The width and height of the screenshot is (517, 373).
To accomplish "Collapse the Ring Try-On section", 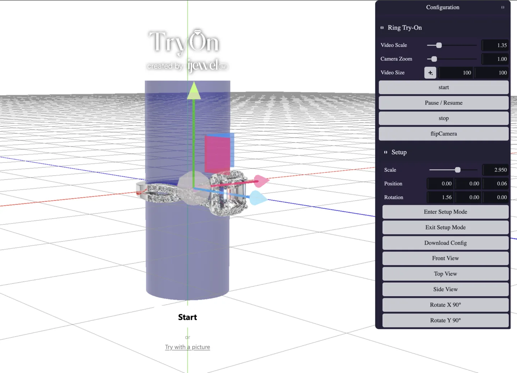I will (x=382, y=28).
